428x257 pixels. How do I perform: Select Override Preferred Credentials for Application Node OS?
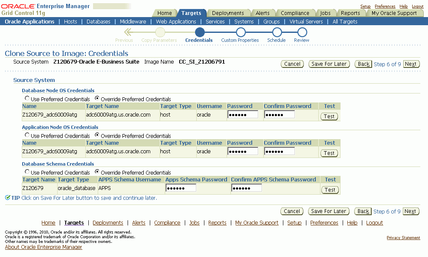[97, 135]
